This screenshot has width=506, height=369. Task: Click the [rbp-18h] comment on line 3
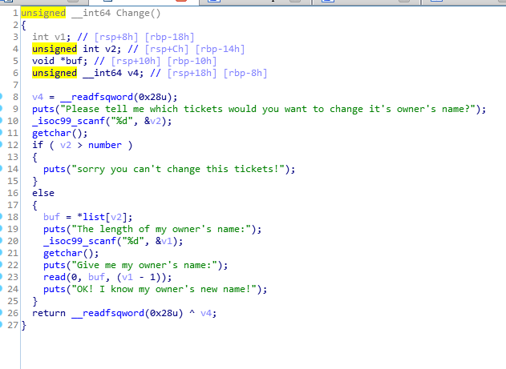(169, 37)
